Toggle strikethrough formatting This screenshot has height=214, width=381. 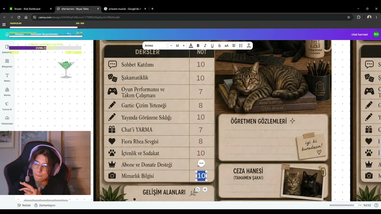click(219, 45)
